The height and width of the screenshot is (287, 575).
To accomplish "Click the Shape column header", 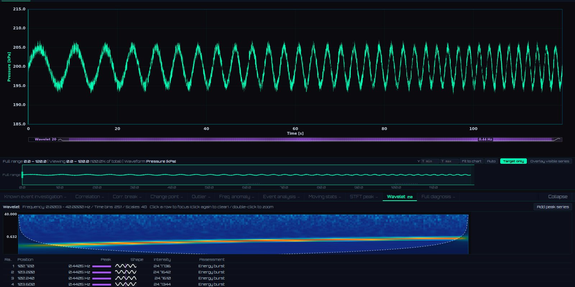I will point(137,259).
